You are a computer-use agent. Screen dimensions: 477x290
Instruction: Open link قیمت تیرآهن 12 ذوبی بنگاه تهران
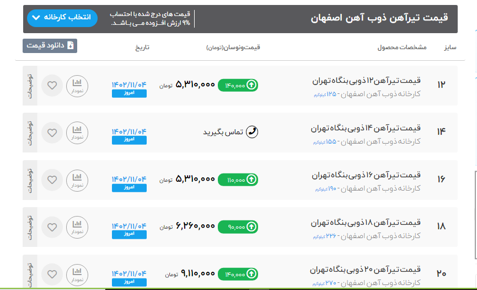(366, 81)
